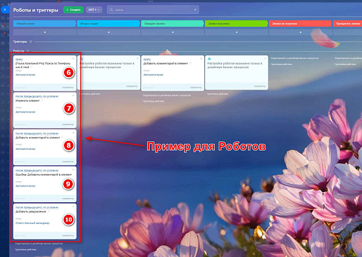Open the help hint beside Триггеры
362x257 pixels.
click(31, 42)
